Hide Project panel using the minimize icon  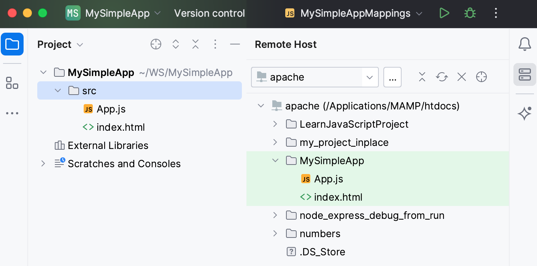(235, 44)
